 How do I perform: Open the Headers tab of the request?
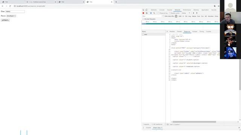tap(172, 31)
